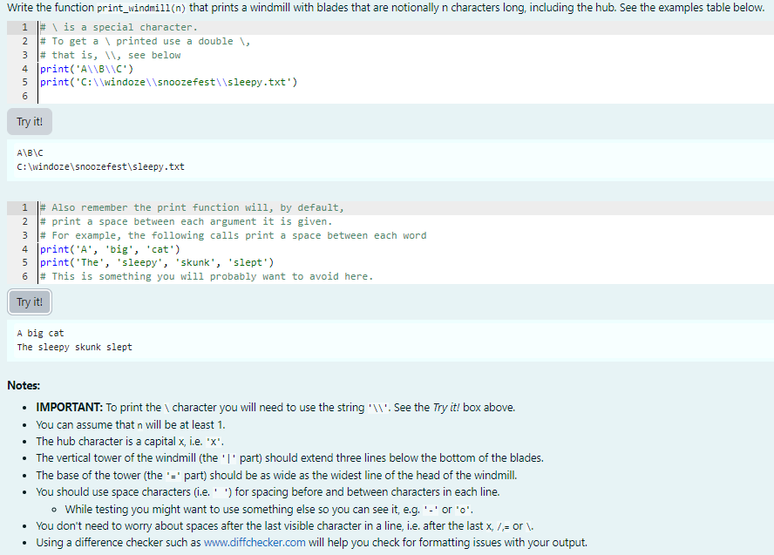Image resolution: width=774 pixels, height=555 pixels.
Task: Click the output path C:\windoze\snoozefest\sleepy.txt
Action: click(x=100, y=166)
